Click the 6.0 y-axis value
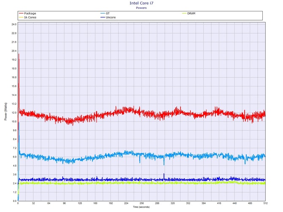283x212 pixels. [x=15, y=157]
